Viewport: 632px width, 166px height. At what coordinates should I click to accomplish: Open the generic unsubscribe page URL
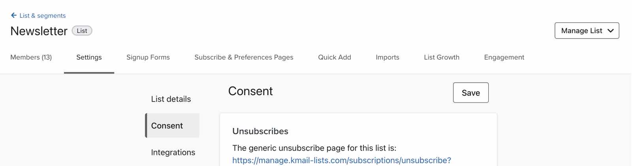342,160
